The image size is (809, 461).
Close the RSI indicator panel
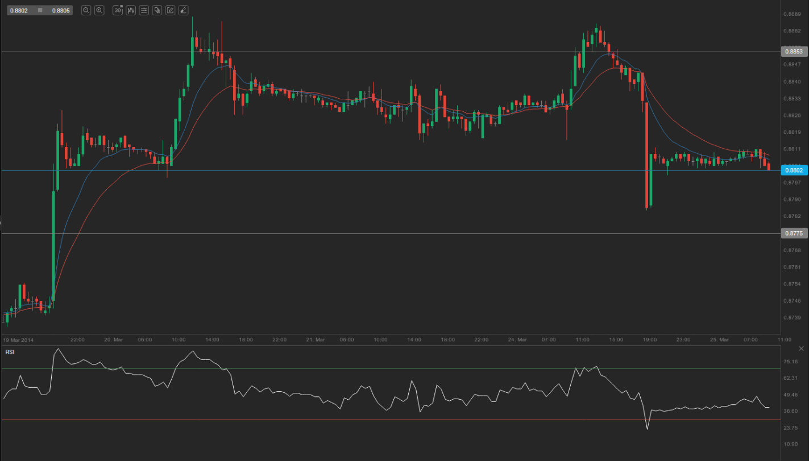[801, 348]
